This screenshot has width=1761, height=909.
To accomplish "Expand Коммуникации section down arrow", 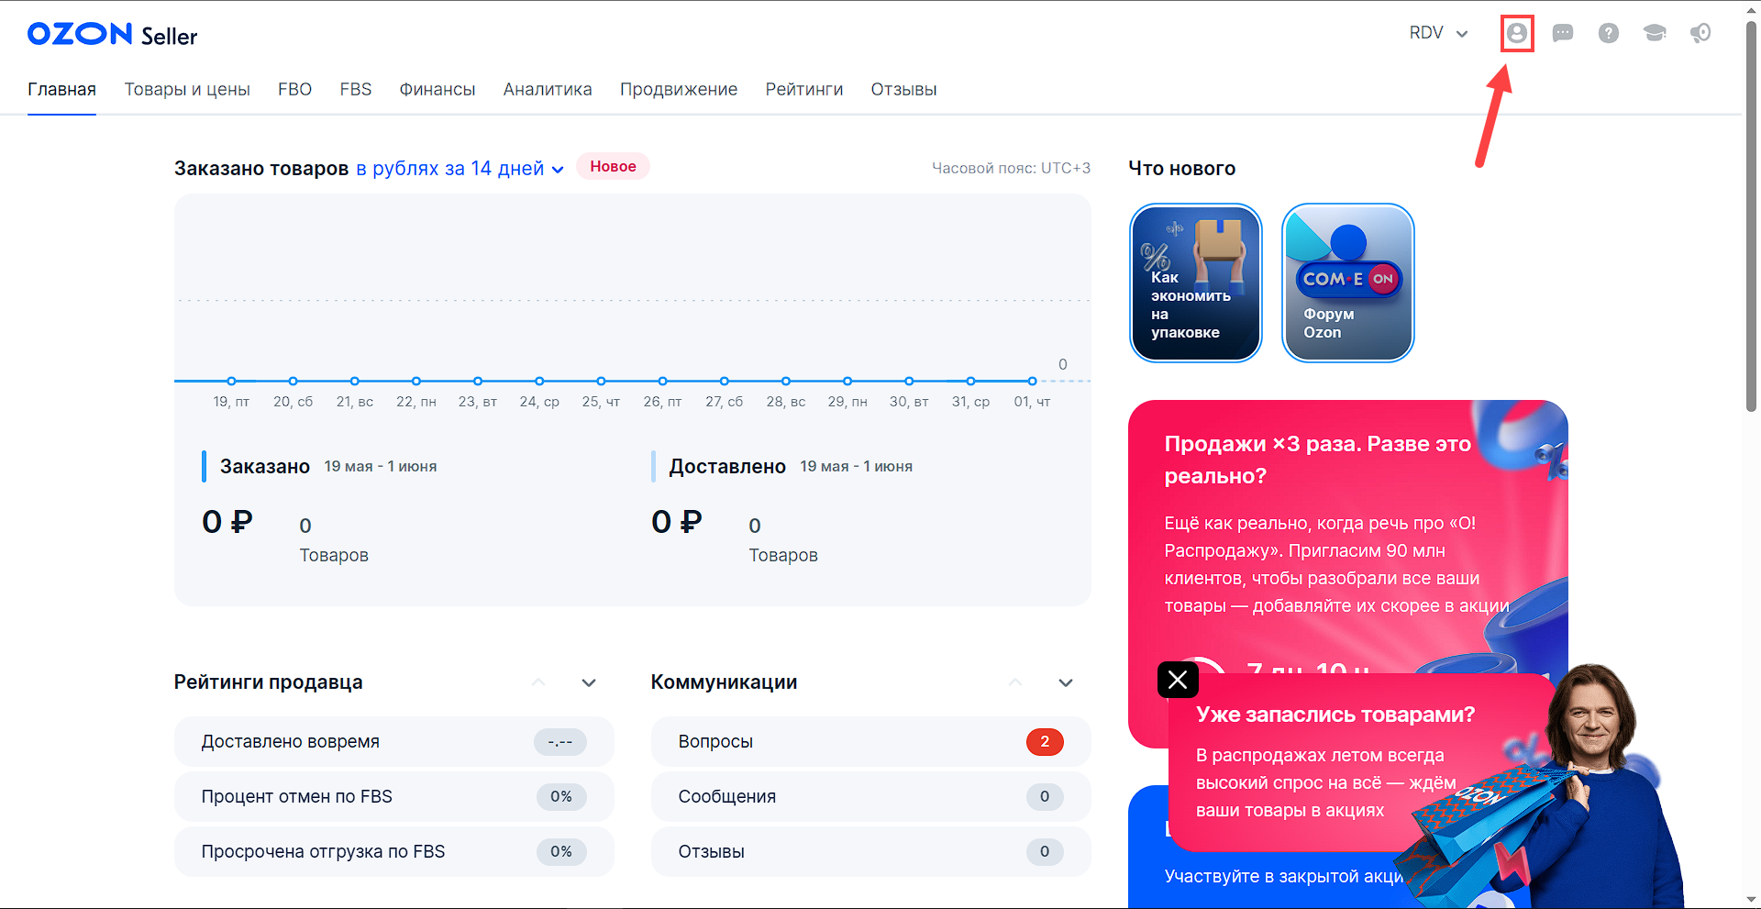I will pos(1066,682).
